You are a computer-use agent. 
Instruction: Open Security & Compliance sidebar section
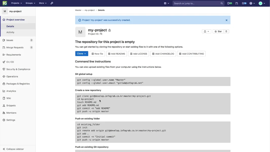click(x=18, y=69)
